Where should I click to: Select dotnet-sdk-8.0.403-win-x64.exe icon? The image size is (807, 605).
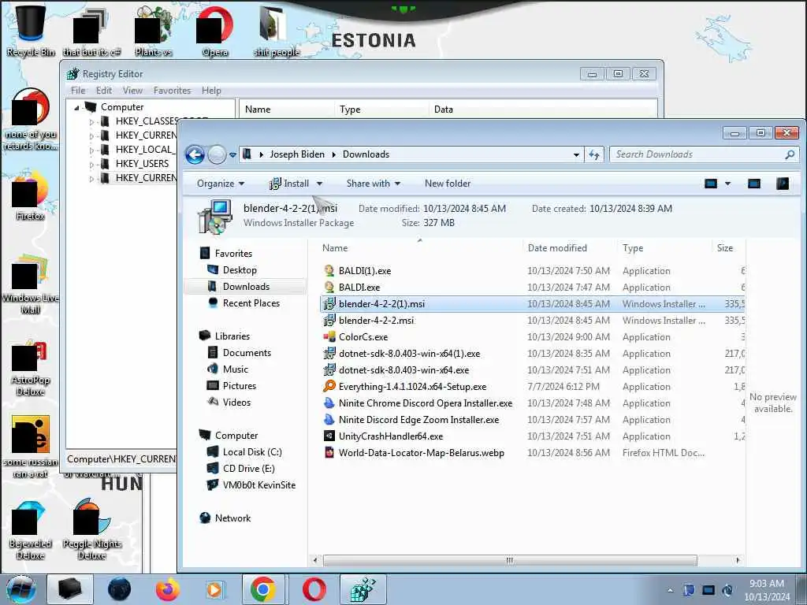[329, 370]
